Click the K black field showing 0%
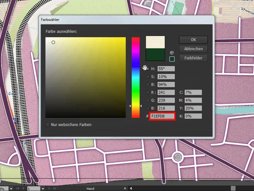The height and width of the screenshot is (191, 254). click(x=193, y=116)
